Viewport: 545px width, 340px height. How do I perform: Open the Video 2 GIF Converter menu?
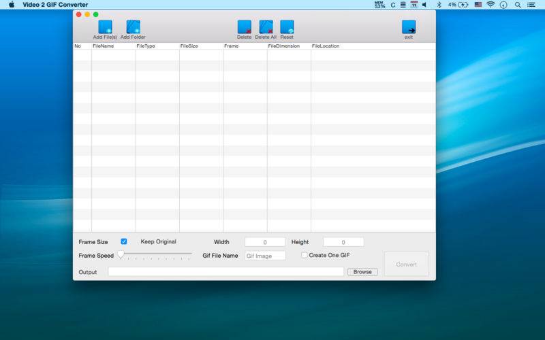55,5
